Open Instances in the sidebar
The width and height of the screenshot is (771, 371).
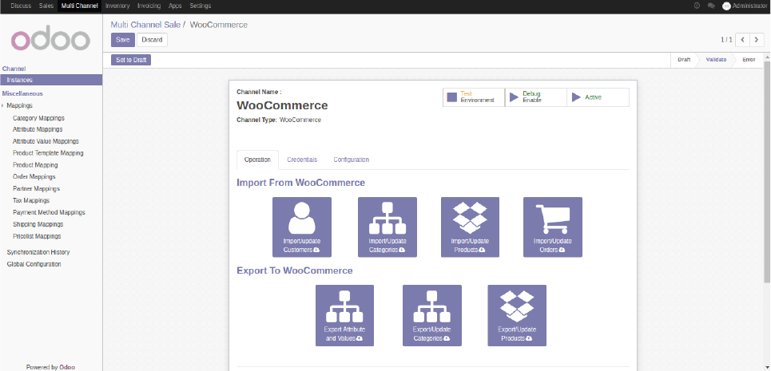51,80
